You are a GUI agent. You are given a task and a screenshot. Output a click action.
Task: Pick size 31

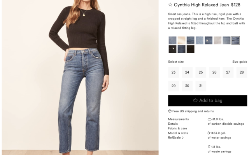pyautogui.click(x=201, y=86)
